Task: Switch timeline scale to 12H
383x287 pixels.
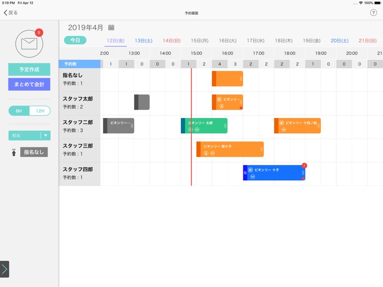Action: pos(40,111)
